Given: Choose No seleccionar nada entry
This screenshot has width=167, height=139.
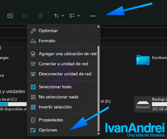Looking at the screenshot, I should pos(62,97).
